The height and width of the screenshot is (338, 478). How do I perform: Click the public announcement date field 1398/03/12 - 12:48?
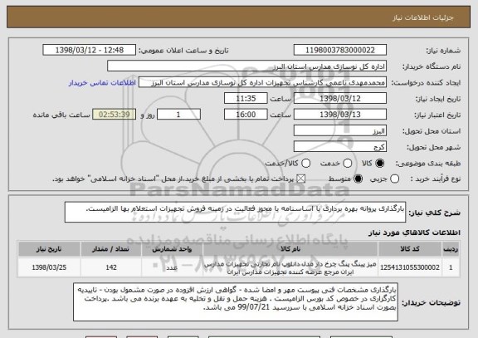(90, 50)
